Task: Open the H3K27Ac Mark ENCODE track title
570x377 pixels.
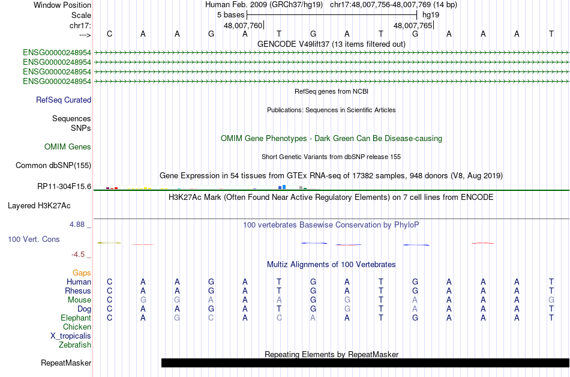Action: point(331,198)
